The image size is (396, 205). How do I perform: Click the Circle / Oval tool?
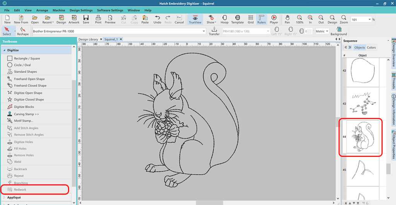click(x=22, y=65)
